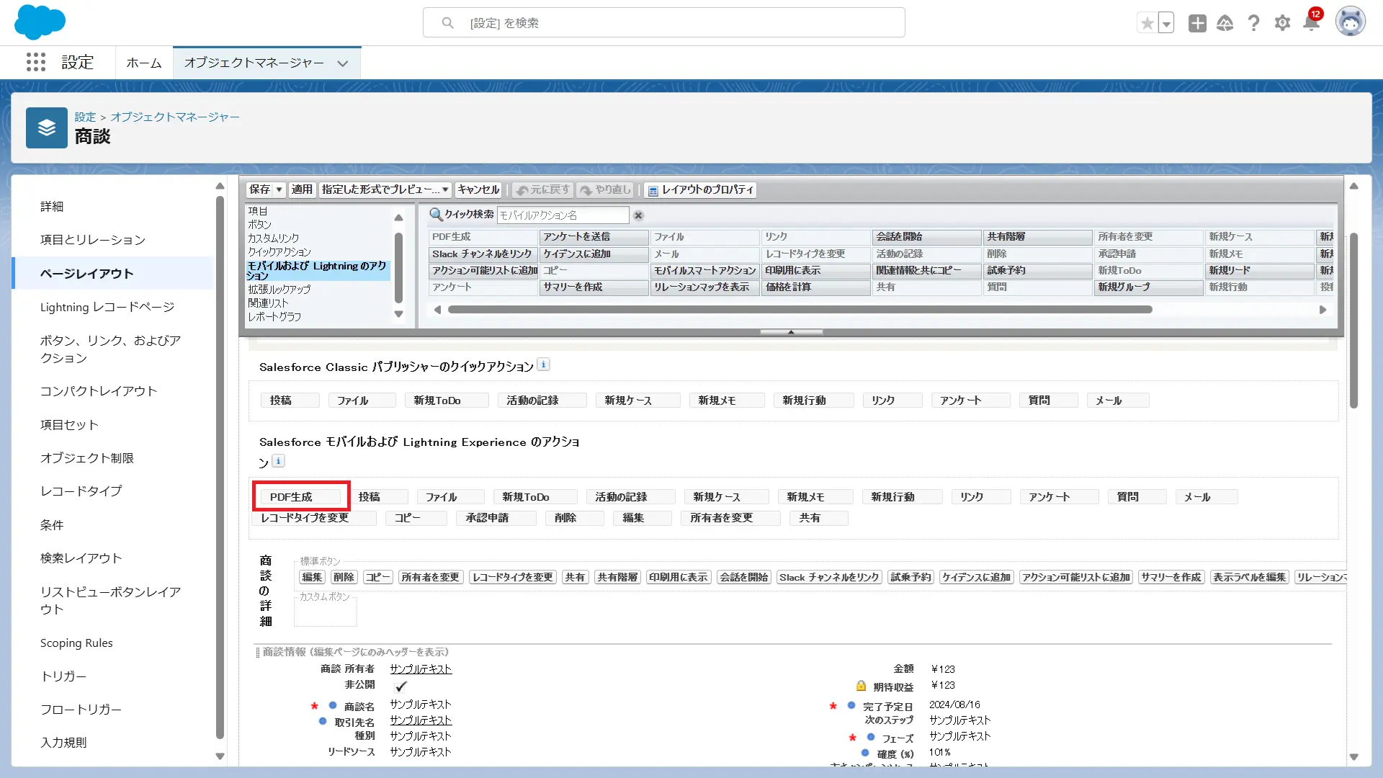
Task: Click the help question mark icon
Action: pyautogui.click(x=1253, y=23)
